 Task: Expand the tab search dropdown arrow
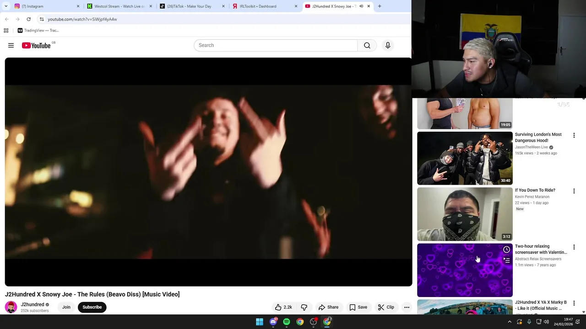(x=6, y=6)
